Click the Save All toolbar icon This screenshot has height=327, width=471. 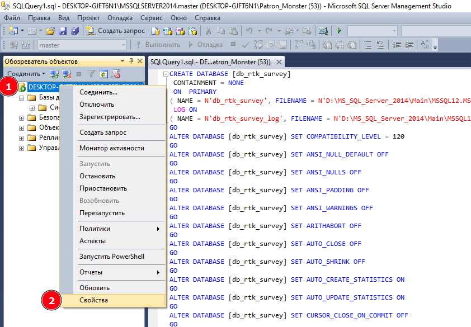click(75, 31)
